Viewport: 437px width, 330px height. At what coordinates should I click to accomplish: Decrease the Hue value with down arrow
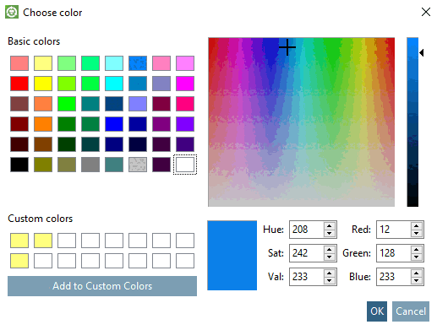(329, 233)
